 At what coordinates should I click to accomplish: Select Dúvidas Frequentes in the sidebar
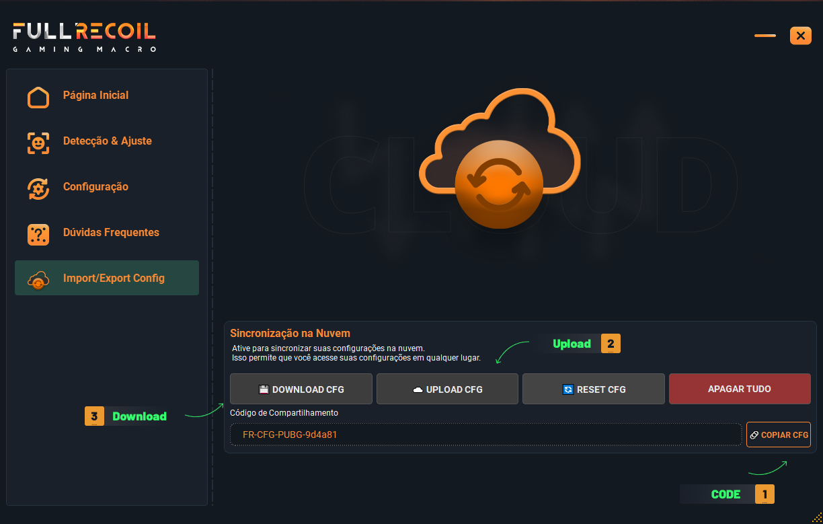tap(107, 233)
